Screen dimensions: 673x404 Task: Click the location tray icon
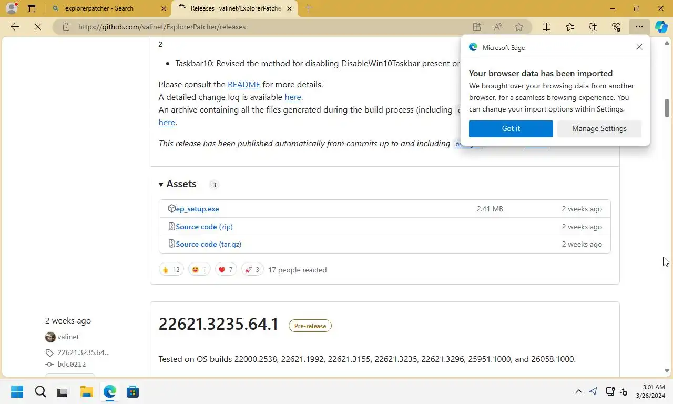click(x=594, y=391)
